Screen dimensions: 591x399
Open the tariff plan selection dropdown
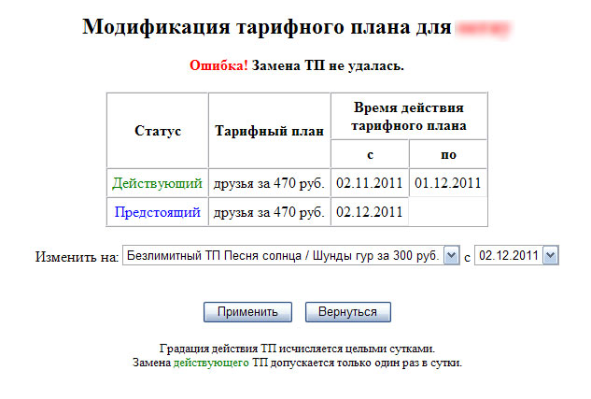283,256
